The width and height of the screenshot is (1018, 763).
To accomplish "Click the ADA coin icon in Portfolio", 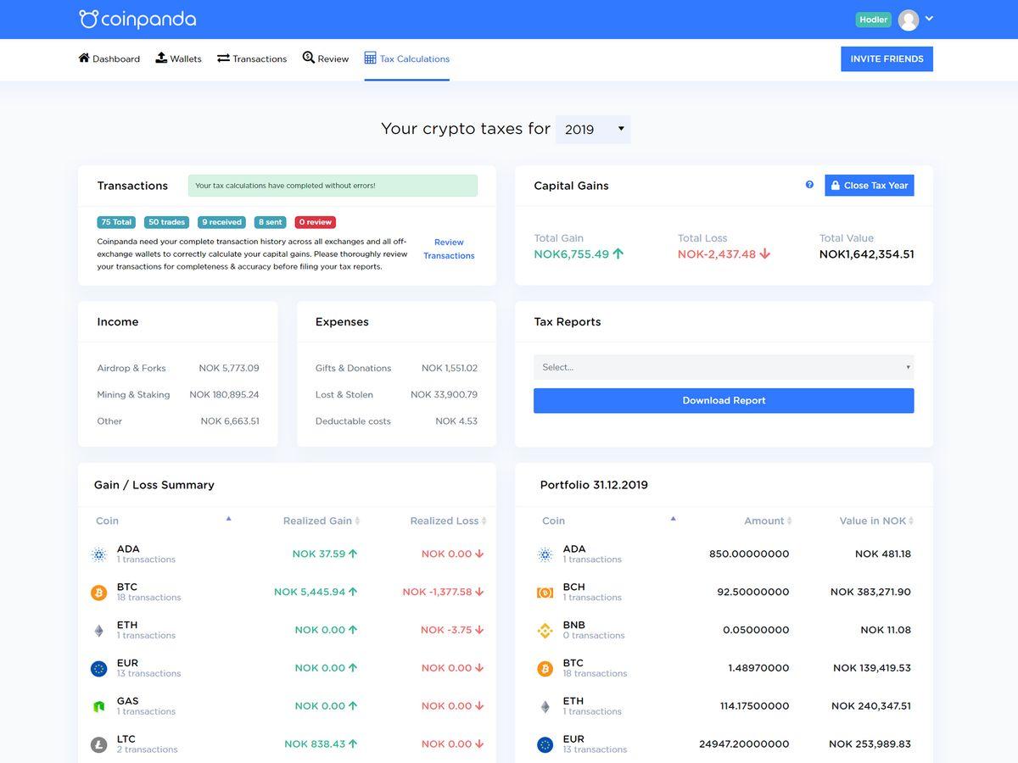I will click(545, 554).
